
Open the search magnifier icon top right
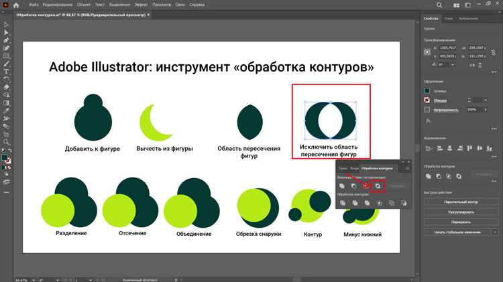click(439, 5)
